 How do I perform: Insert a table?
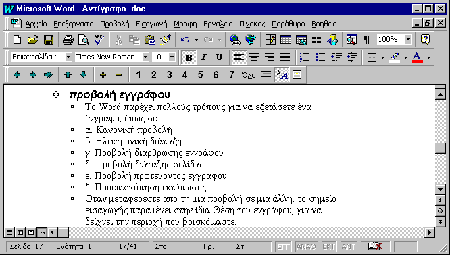pos(286,40)
